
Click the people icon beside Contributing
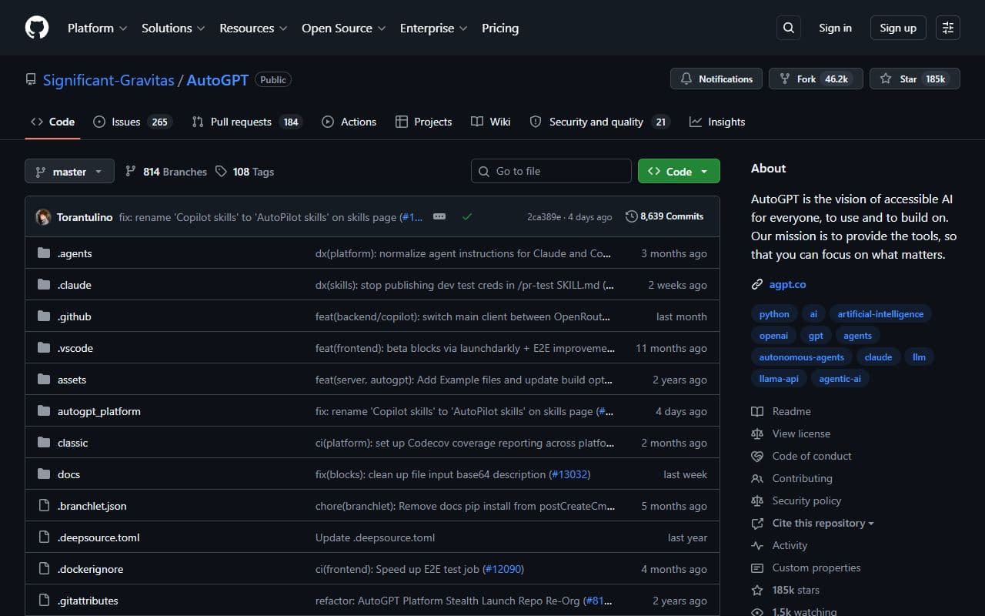(757, 478)
